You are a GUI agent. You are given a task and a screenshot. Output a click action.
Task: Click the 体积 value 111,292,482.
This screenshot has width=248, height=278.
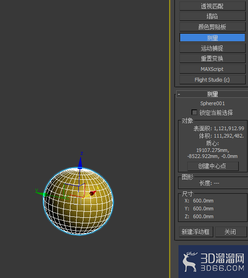point(229,136)
